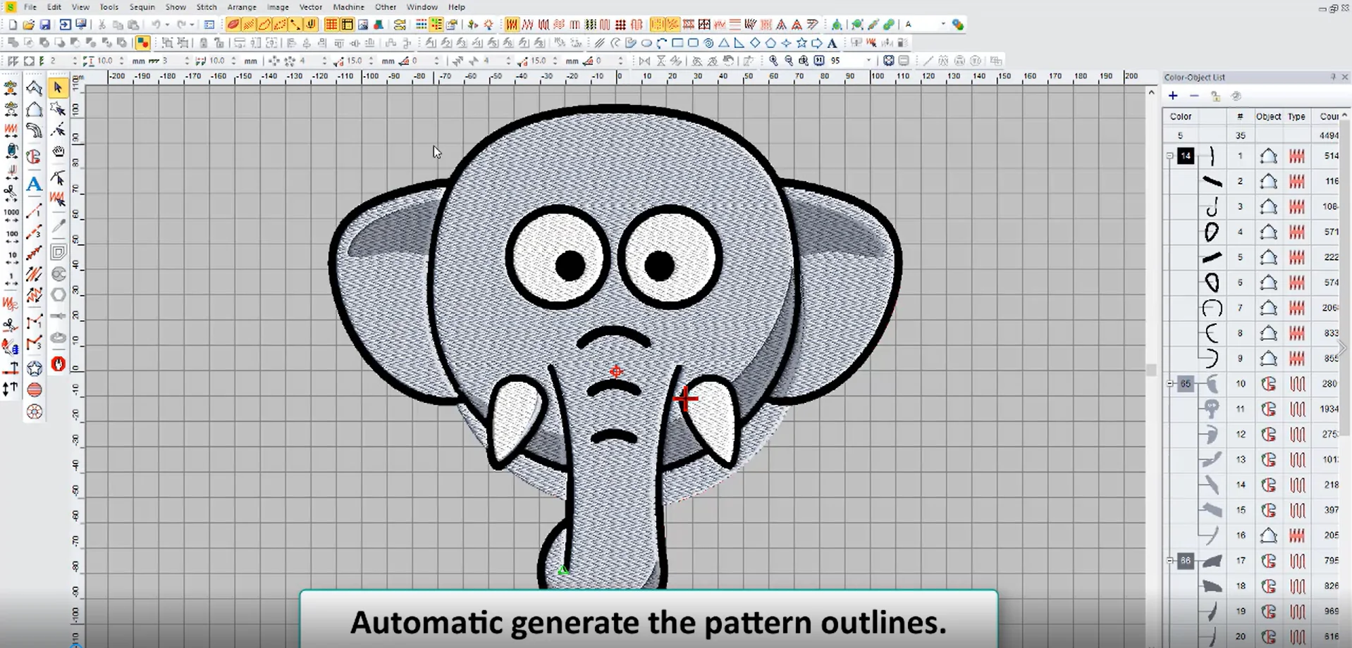
Task: Click the 1000 stitch jump icon
Action: pyautogui.click(x=11, y=213)
